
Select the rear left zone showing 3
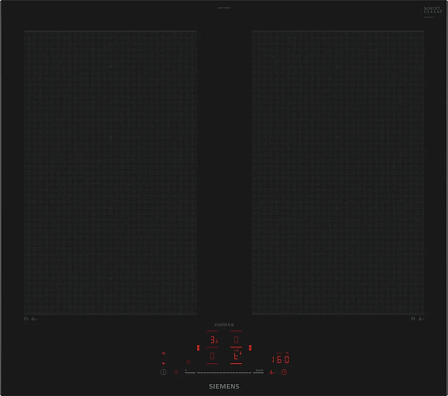pos(212,339)
